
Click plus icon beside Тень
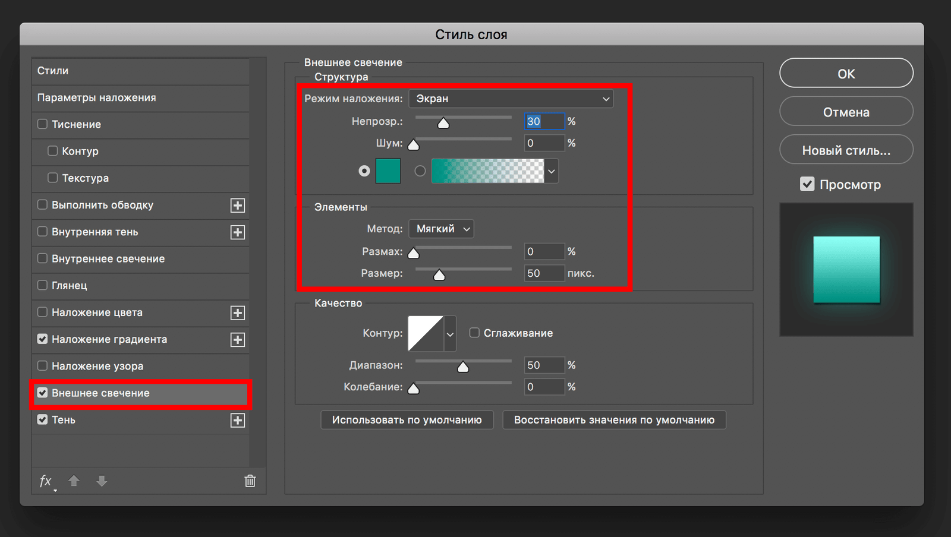point(238,421)
